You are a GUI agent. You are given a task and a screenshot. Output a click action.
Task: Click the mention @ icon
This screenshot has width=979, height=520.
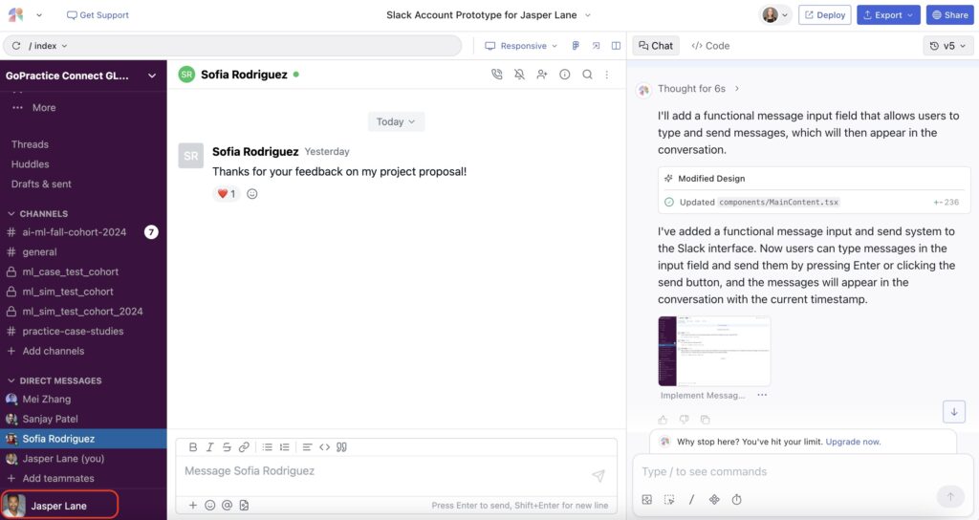pos(227,505)
